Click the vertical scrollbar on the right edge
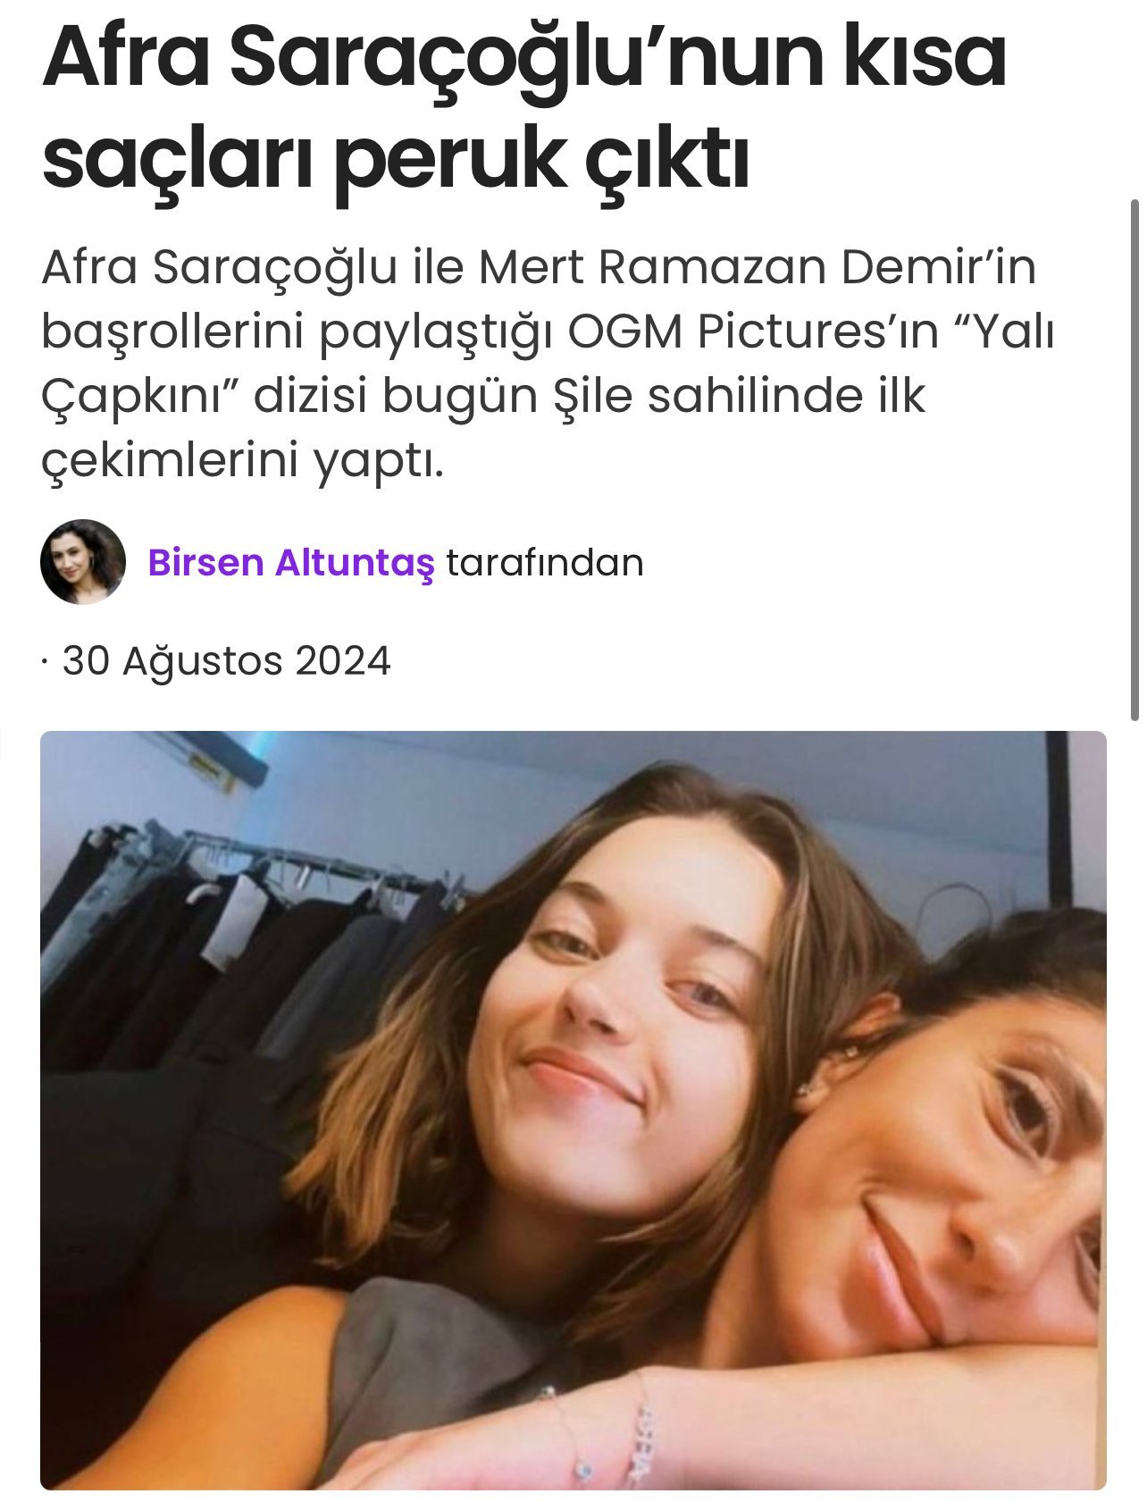 [x=1134, y=460]
